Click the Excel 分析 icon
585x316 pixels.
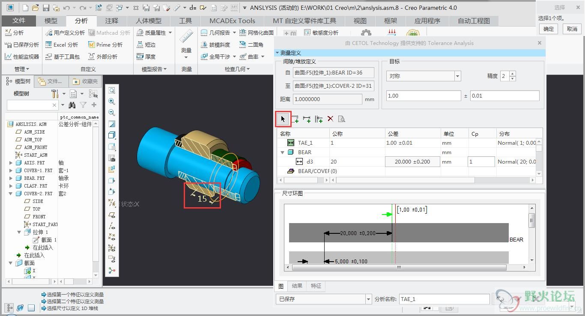point(48,45)
